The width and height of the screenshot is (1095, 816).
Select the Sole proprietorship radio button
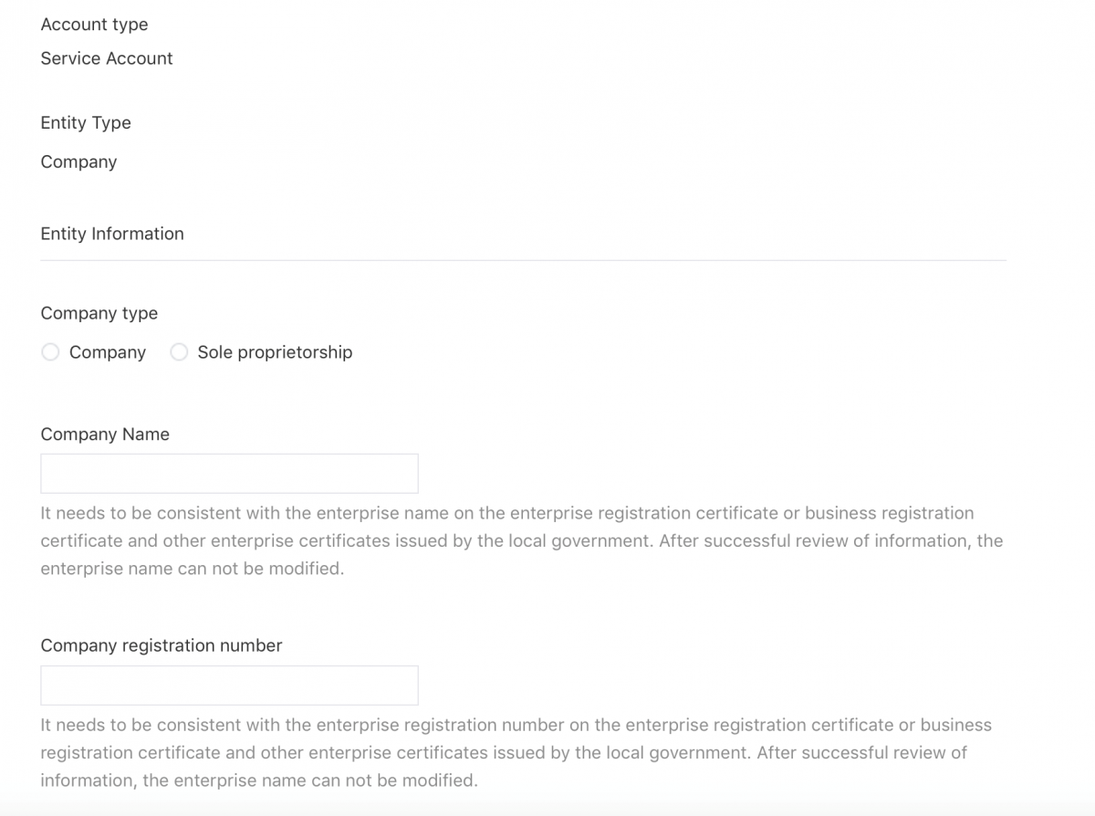180,352
